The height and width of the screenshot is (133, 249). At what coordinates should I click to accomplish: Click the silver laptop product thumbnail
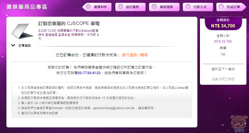22,31
